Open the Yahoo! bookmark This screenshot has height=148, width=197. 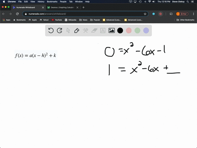44,20
